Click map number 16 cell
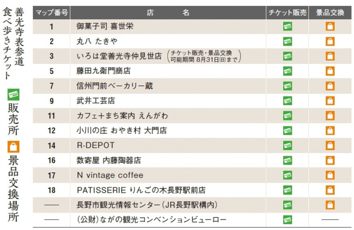The image size is (354, 230). [x=51, y=160]
